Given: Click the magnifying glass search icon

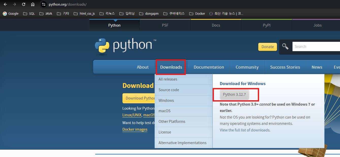Looking at the screenshot, I should coord(285,46).
